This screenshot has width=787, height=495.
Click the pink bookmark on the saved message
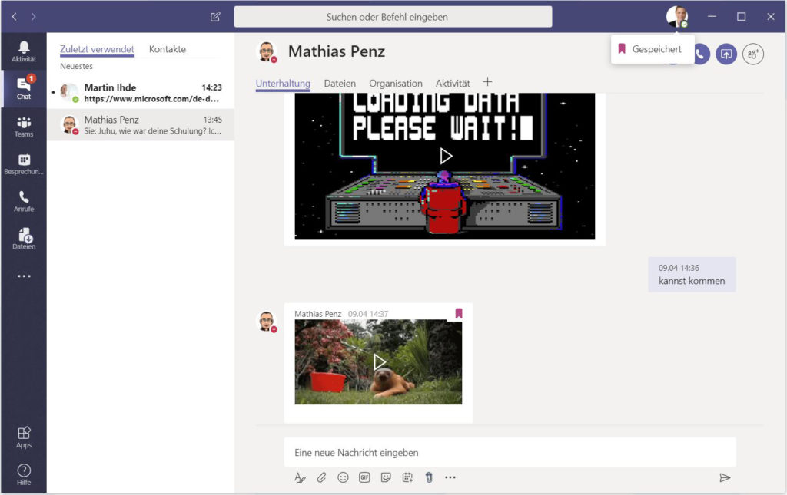pos(459,314)
